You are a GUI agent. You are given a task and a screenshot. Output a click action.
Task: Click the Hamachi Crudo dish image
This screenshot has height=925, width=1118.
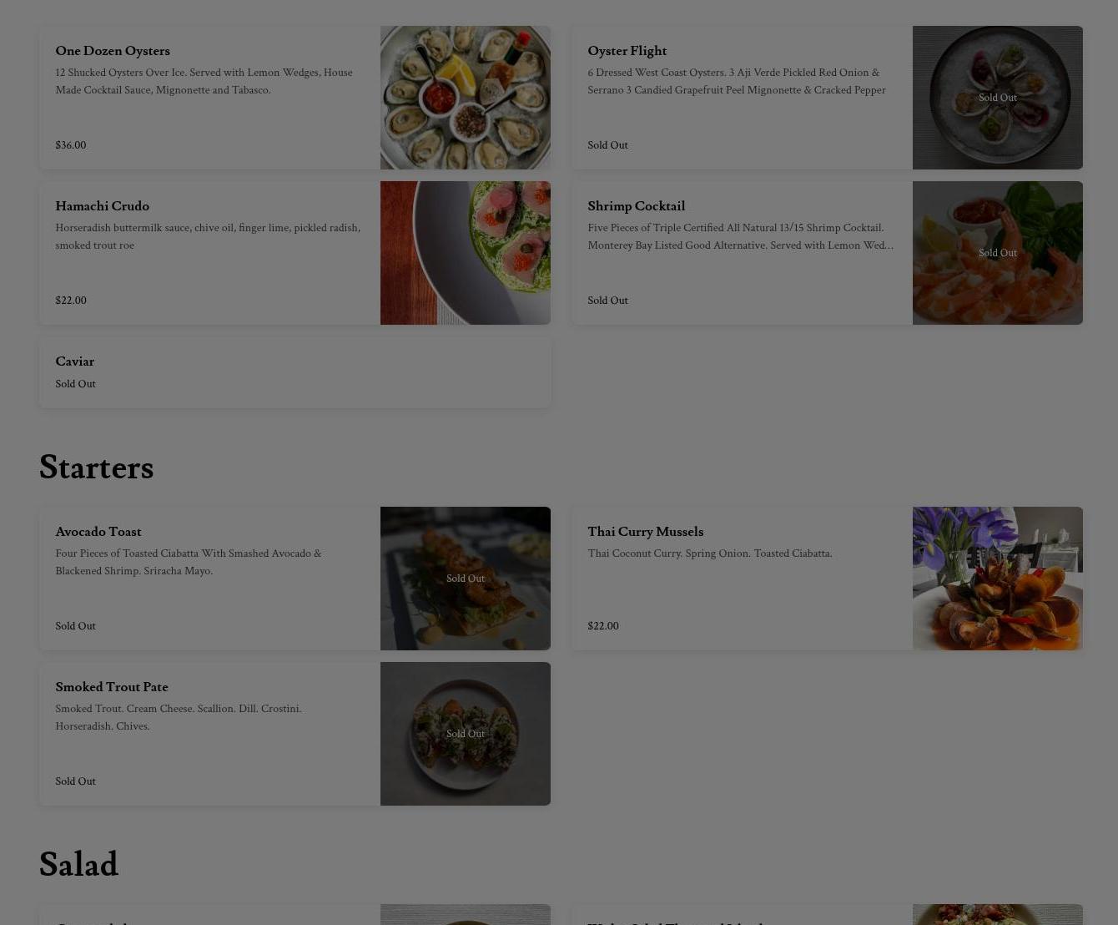[x=465, y=253]
